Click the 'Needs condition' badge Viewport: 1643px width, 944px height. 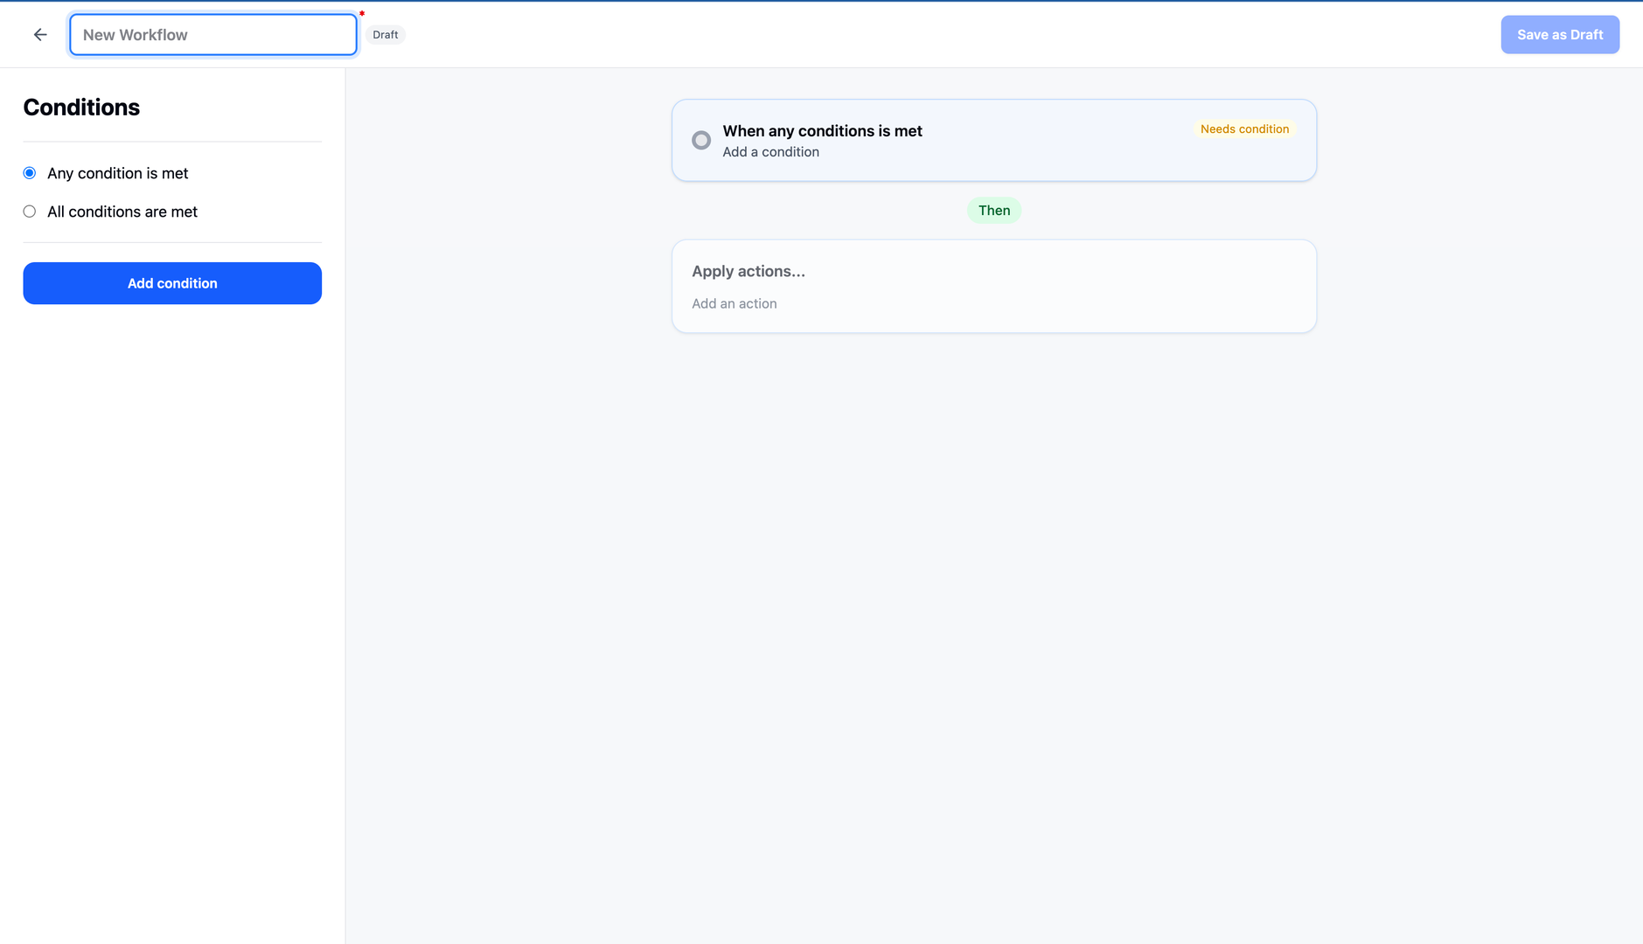(1243, 128)
